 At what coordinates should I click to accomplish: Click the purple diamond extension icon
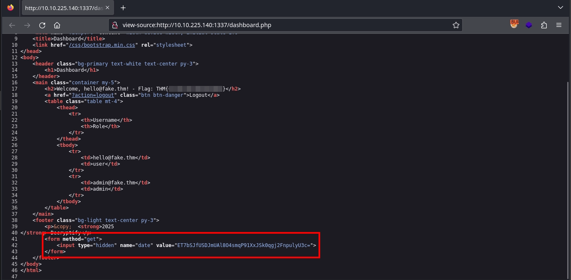pos(529,25)
